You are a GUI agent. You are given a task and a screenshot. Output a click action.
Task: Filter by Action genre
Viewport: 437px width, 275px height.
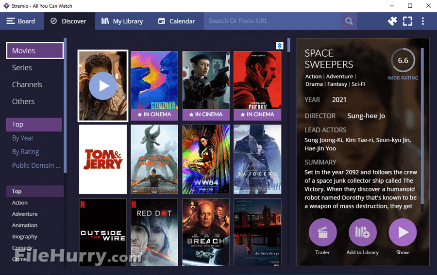tap(19, 203)
